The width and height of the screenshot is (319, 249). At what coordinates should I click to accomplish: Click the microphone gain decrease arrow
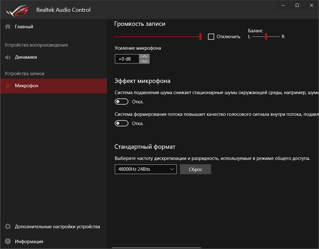click(144, 61)
